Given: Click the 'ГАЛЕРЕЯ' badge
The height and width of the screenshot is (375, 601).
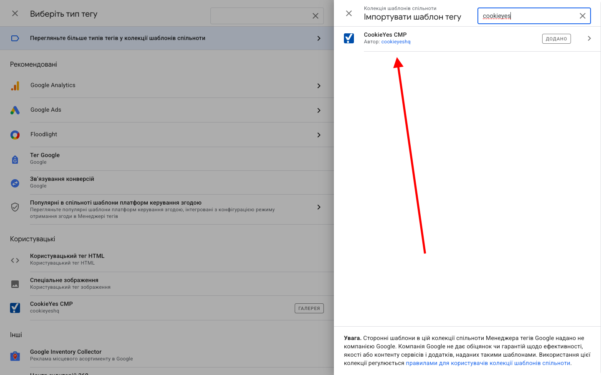Looking at the screenshot, I should tap(309, 308).
